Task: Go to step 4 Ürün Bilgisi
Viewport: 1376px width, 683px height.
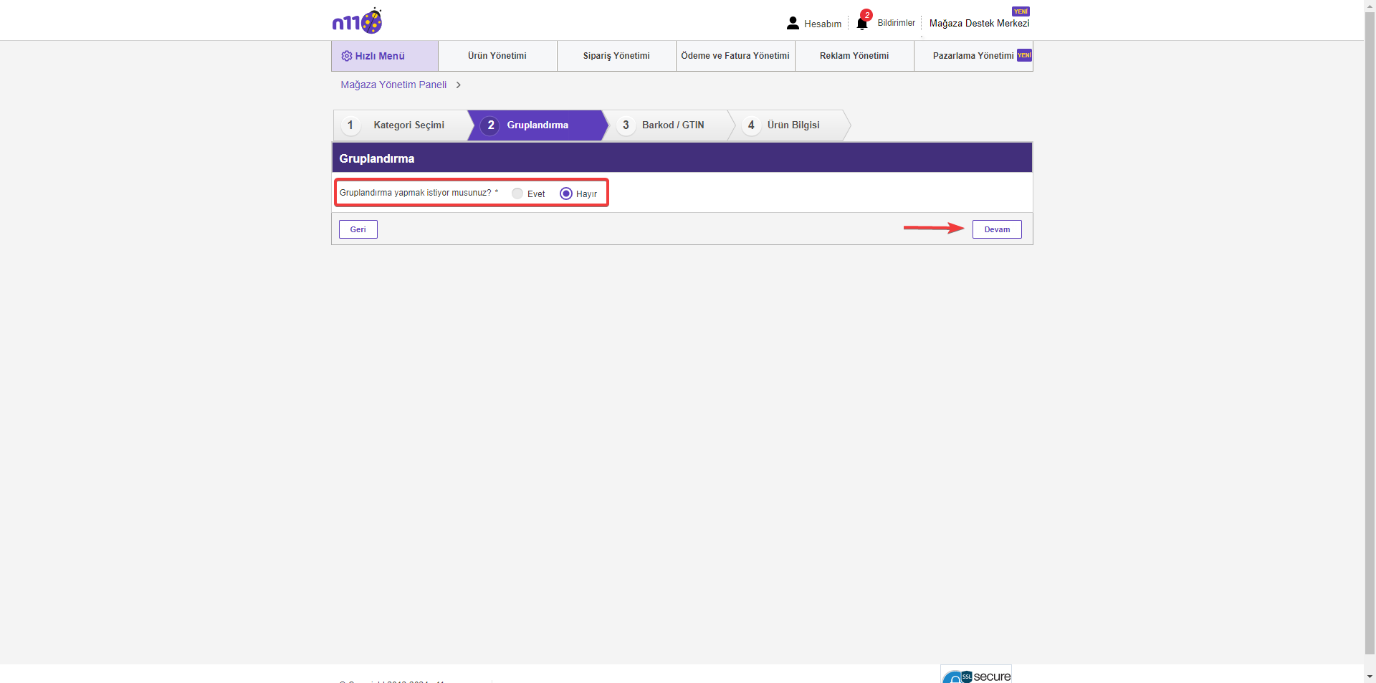Action: point(788,125)
